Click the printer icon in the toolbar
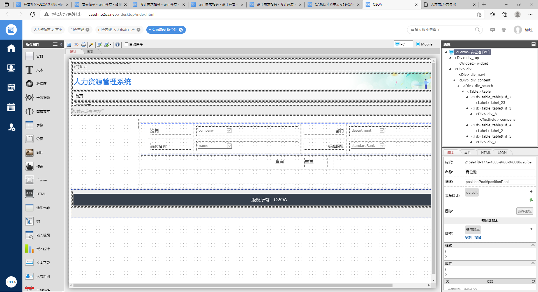This screenshot has height=292, width=538. (84, 44)
